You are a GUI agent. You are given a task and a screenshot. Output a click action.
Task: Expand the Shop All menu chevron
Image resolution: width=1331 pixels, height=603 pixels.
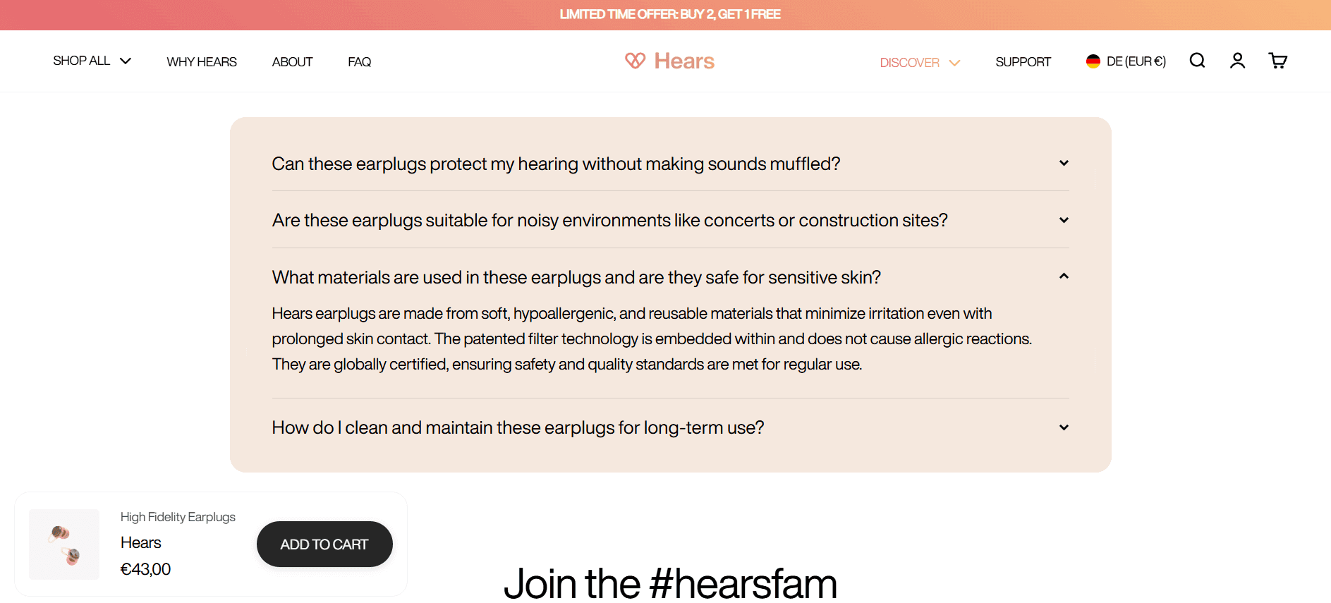pos(126,61)
